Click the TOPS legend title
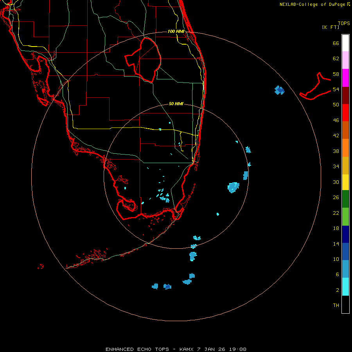The image size is (352, 352). 344,23
